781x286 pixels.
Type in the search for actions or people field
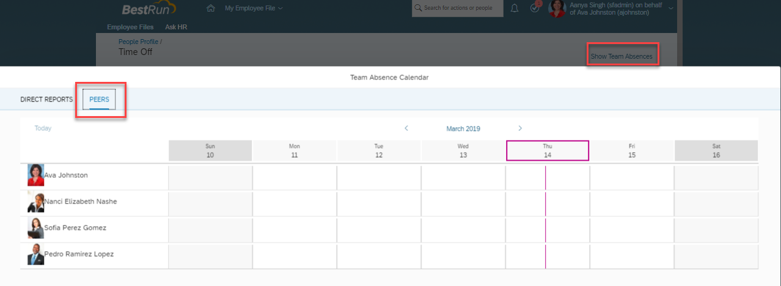point(458,8)
